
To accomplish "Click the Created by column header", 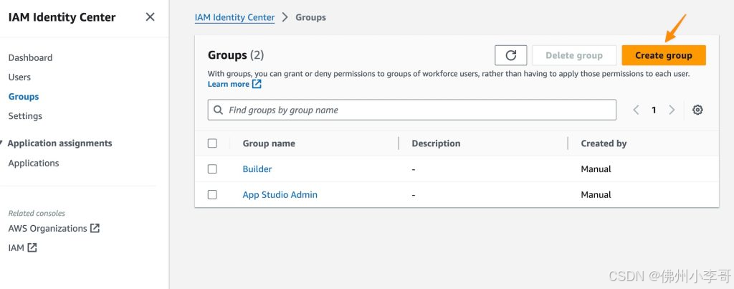I will pyautogui.click(x=604, y=143).
